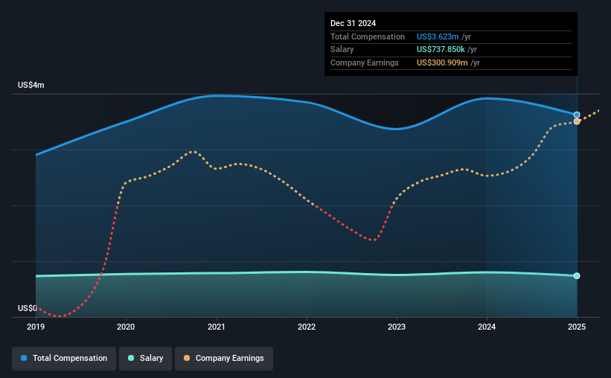This screenshot has width=611, height=378.
Task: Click the Total Compensation row label in tooltip
Action: [368, 36]
